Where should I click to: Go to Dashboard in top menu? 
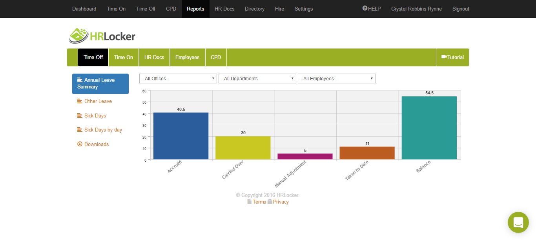84,9
